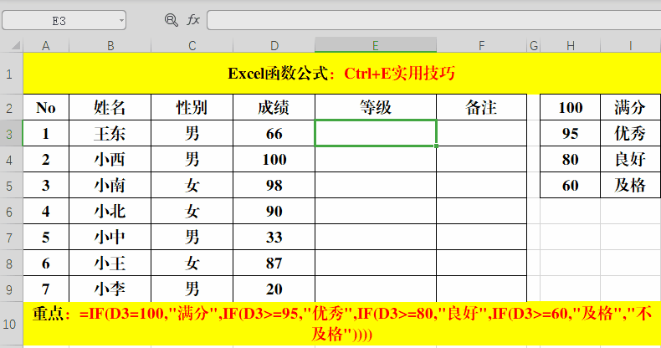The width and height of the screenshot is (661, 348).
Task: Click the name cell '小李'
Action: click(x=110, y=289)
